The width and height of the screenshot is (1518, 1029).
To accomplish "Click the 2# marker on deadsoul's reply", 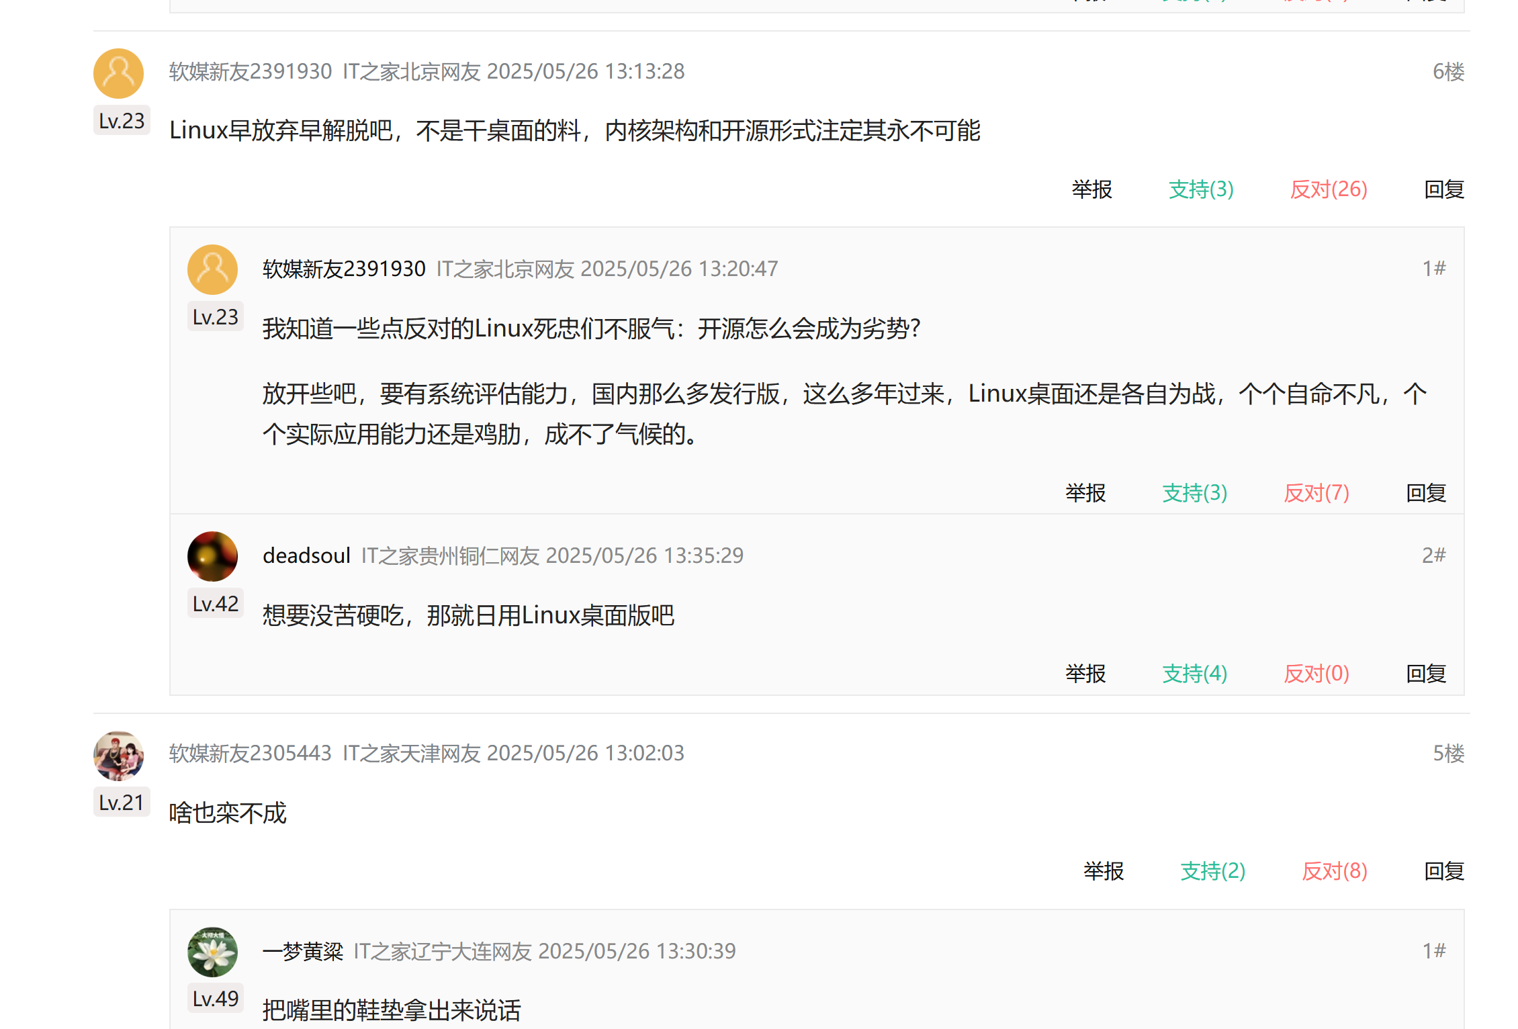I will click(1434, 555).
